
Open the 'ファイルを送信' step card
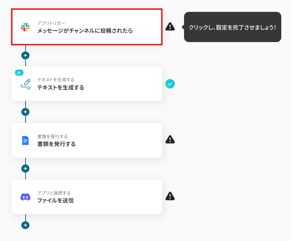tap(87, 197)
